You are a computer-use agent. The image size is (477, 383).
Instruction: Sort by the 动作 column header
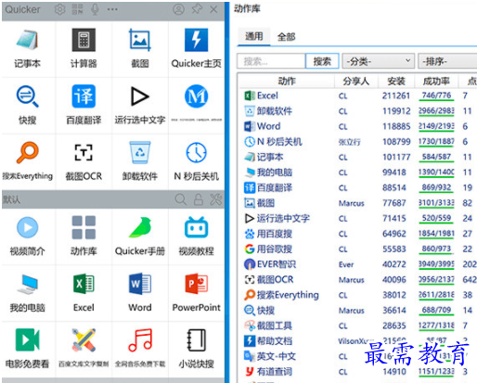click(287, 82)
